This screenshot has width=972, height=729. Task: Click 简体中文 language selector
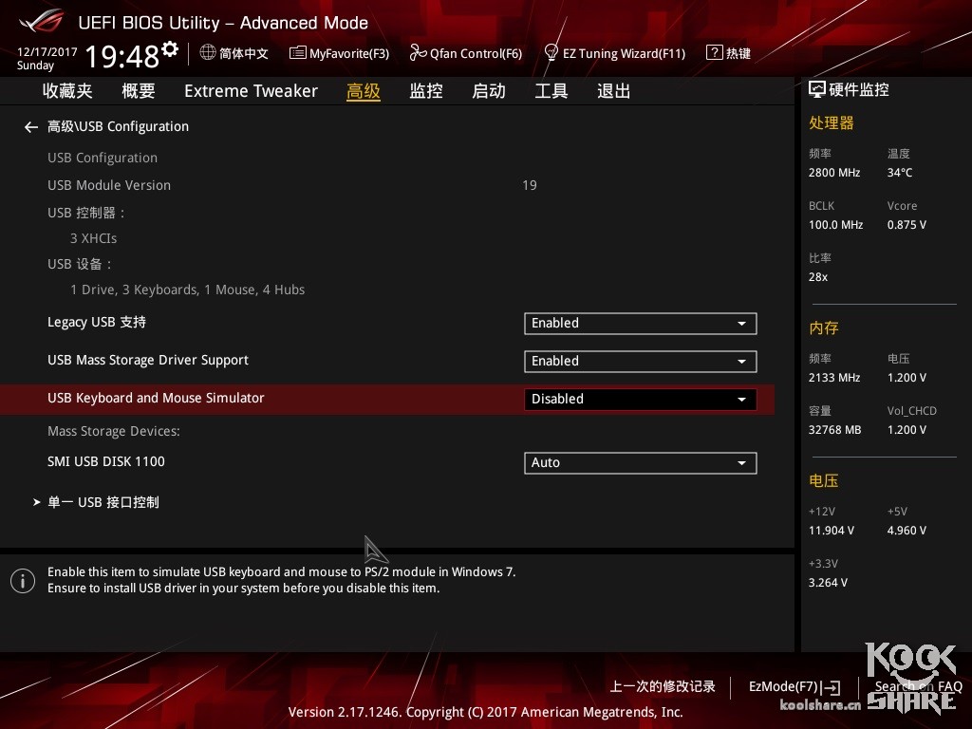point(244,53)
